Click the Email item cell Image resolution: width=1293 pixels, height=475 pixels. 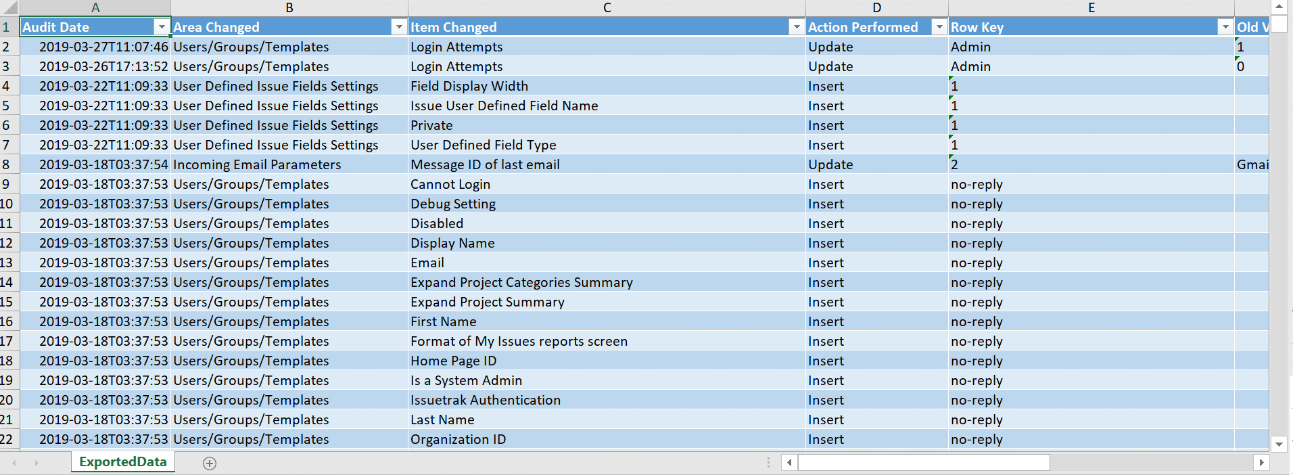[607, 263]
